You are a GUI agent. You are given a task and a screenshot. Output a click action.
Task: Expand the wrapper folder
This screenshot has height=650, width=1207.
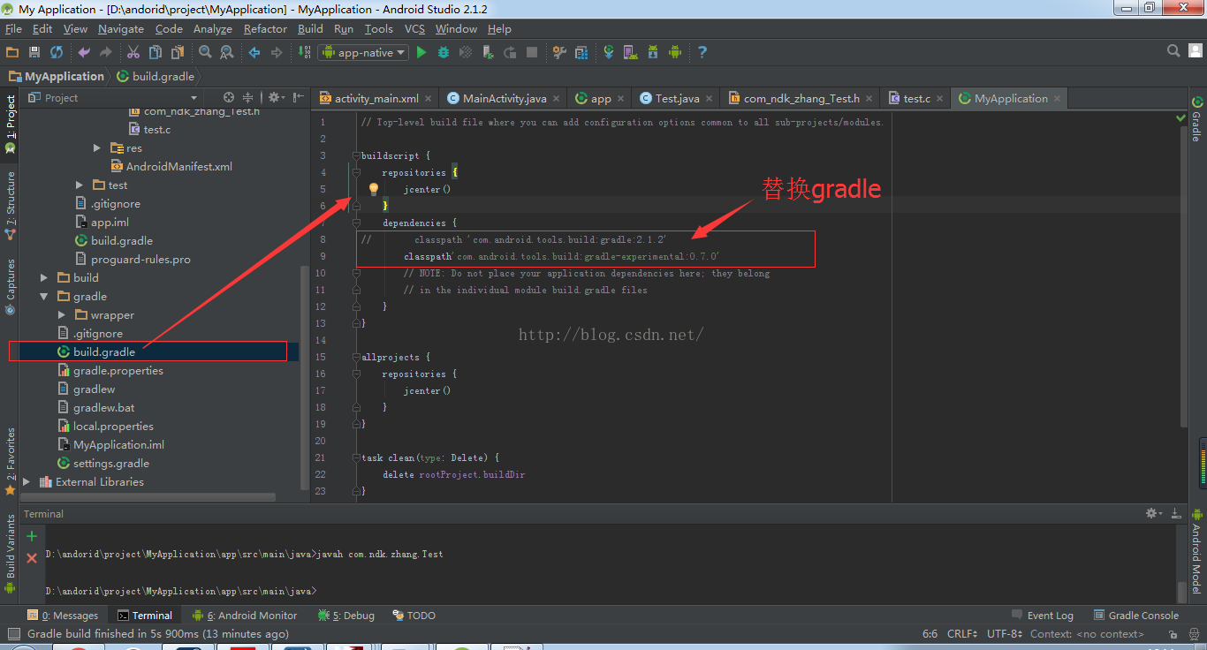click(62, 314)
